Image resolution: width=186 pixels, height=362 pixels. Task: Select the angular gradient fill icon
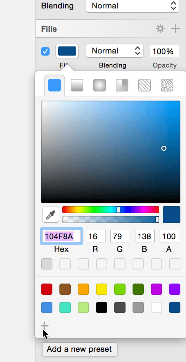tap(122, 85)
